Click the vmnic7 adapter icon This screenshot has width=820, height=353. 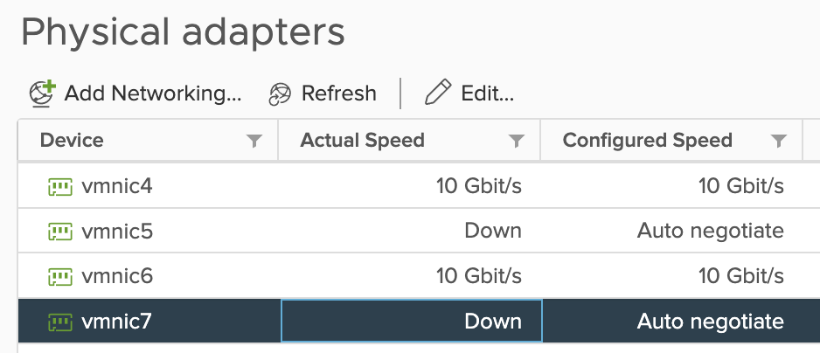click(59, 322)
